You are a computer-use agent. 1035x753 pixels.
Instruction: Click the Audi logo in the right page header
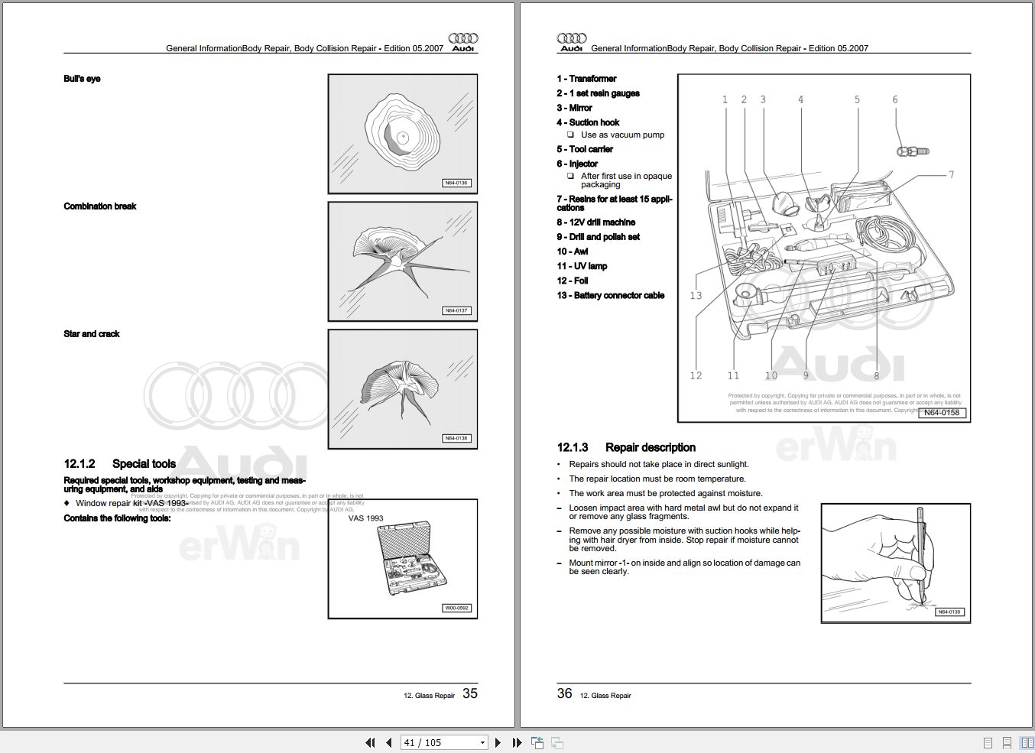(572, 42)
